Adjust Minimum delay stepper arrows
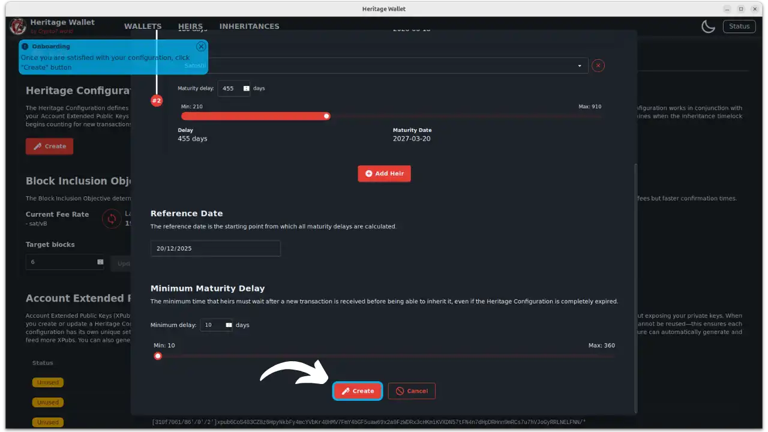This screenshot has width=768, height=432. click(229, 325)
